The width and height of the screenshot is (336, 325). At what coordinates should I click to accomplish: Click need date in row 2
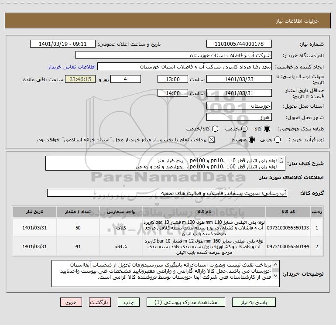pos(34,246)
